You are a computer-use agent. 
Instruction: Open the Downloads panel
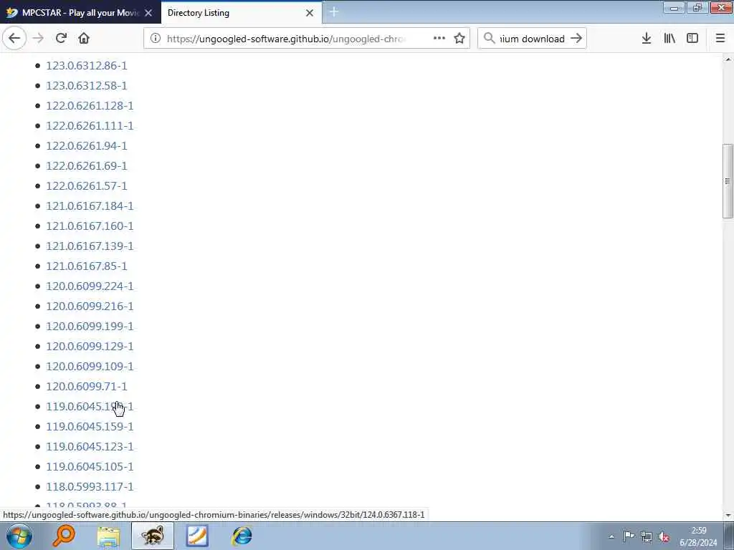click(x=647, y=39)
